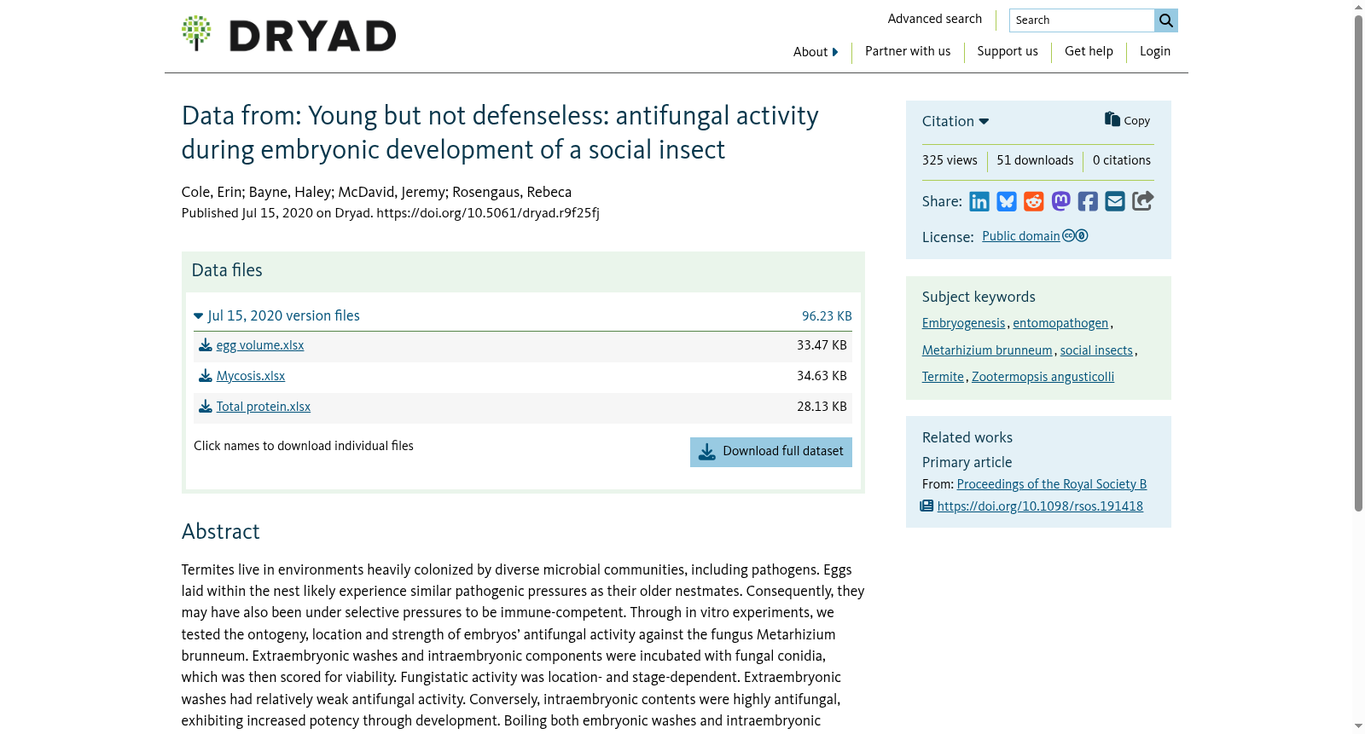This screenshot has height=734, width=1365.
Task: Share the dataset on Reddit
Action: (1034, 201)
